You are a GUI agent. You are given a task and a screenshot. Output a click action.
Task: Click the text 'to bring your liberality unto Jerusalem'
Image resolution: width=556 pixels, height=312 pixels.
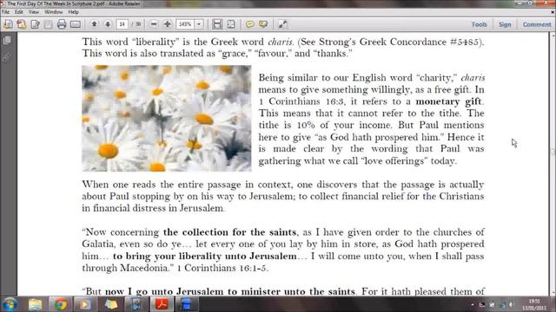click(x=205, y=256)
